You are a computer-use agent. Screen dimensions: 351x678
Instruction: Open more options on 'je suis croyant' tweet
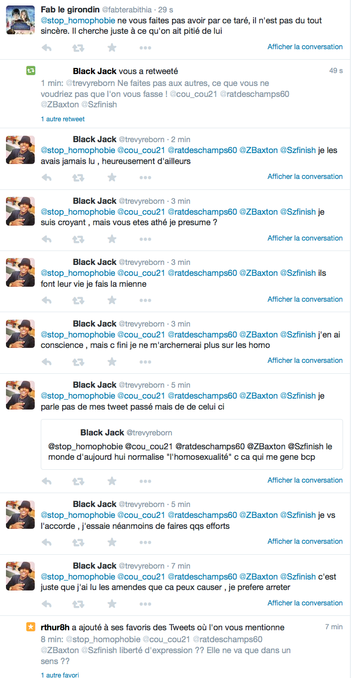coord(145,239)
